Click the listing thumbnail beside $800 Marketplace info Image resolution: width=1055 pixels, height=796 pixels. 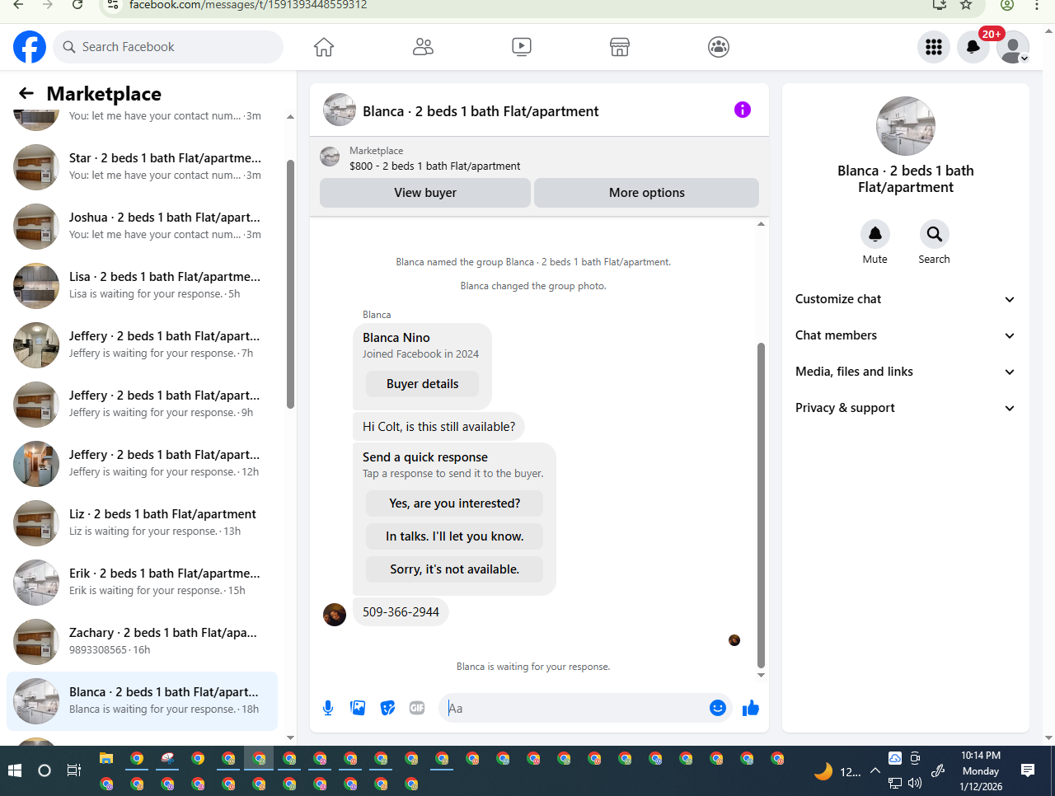[x=330, y=157]
